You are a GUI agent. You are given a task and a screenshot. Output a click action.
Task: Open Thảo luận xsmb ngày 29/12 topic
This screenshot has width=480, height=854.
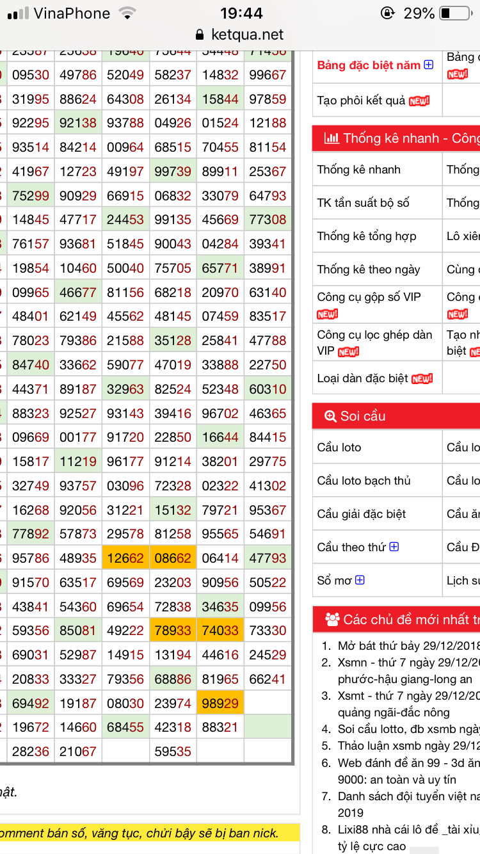coord(408,746)
